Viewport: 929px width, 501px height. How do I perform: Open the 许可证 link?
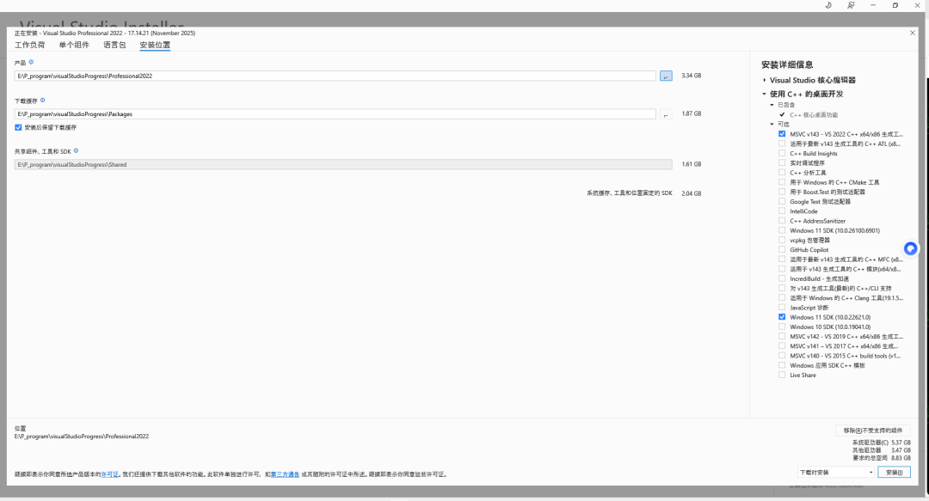coord(109,474)
